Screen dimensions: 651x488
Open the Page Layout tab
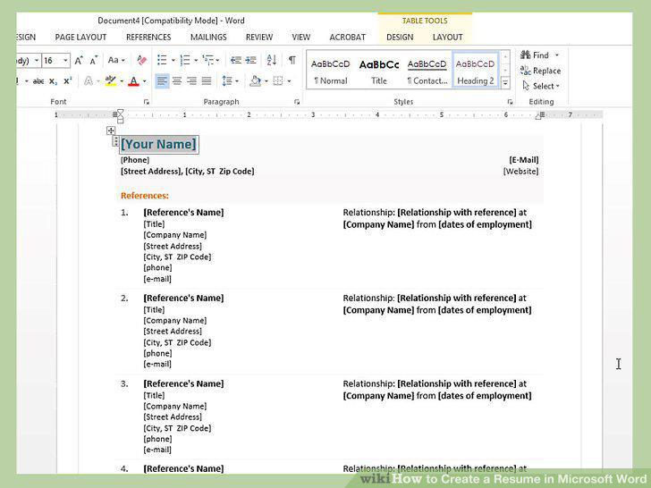(80, 37)
